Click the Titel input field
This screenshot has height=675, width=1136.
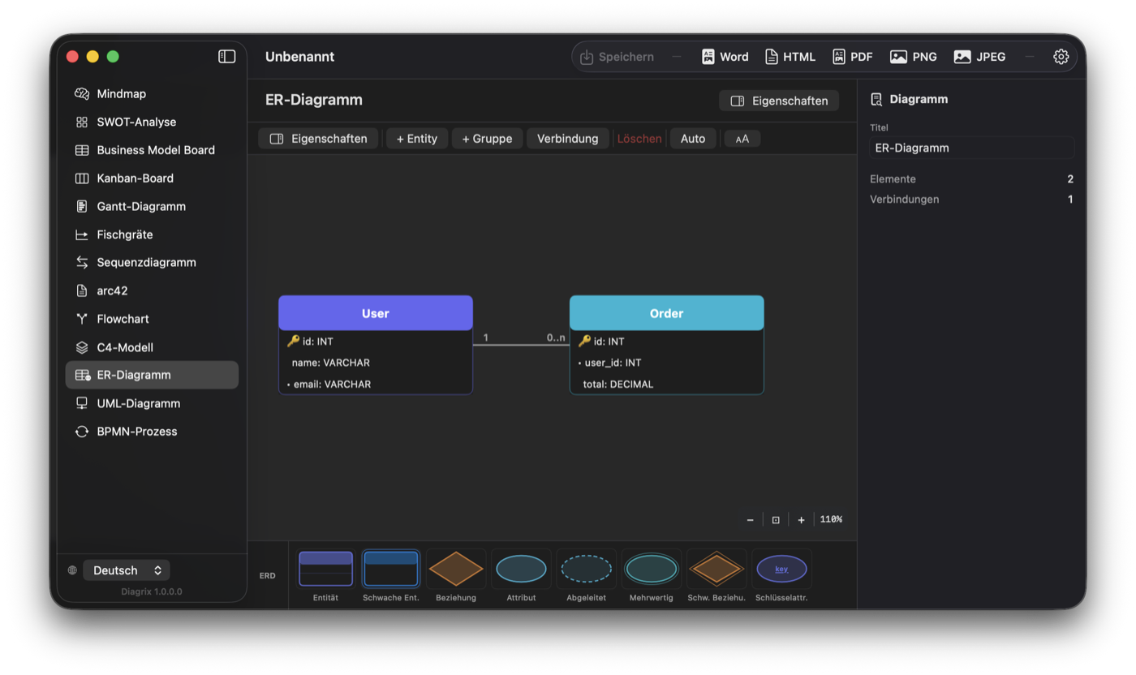[971, 148]
